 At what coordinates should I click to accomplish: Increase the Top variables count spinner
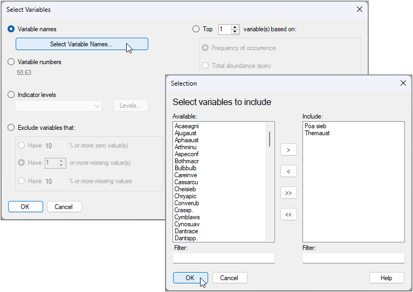tap(235, 27)
